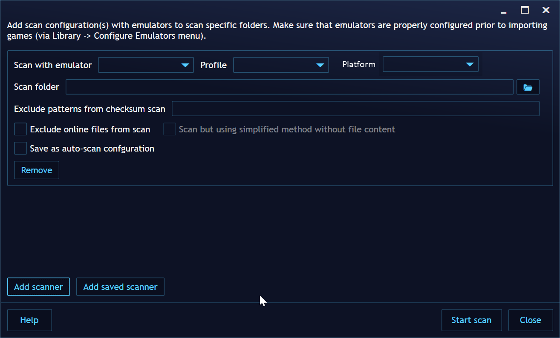Toggle scan using simplified method without file content

pyautogui.click(x=169, y=129)
